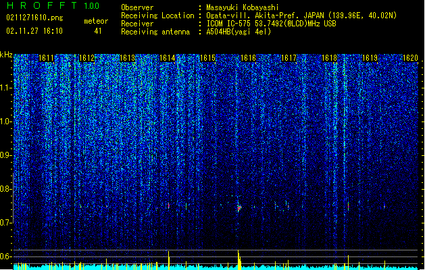Click the 1616 time marker
425x270 pixels.
click(x=249, y=58)
